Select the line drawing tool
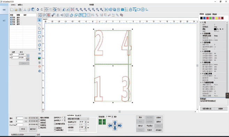Image resolution: width=229 pixels, height=137 pixels. pos(39,24)
